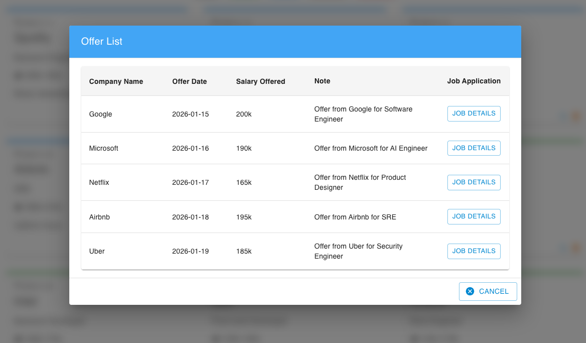The width and height of the screenshot is (586, 343).
Task: Click the Cancel button with X icon
Action: tap(488, 291)
